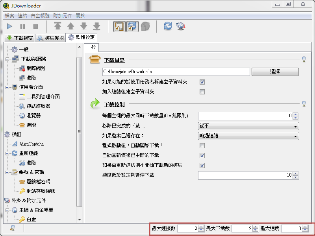This screenshot has width=315, height=236.
Task: Click the blue reconnect arrows toolbar icon
Action: pos(168,26)
